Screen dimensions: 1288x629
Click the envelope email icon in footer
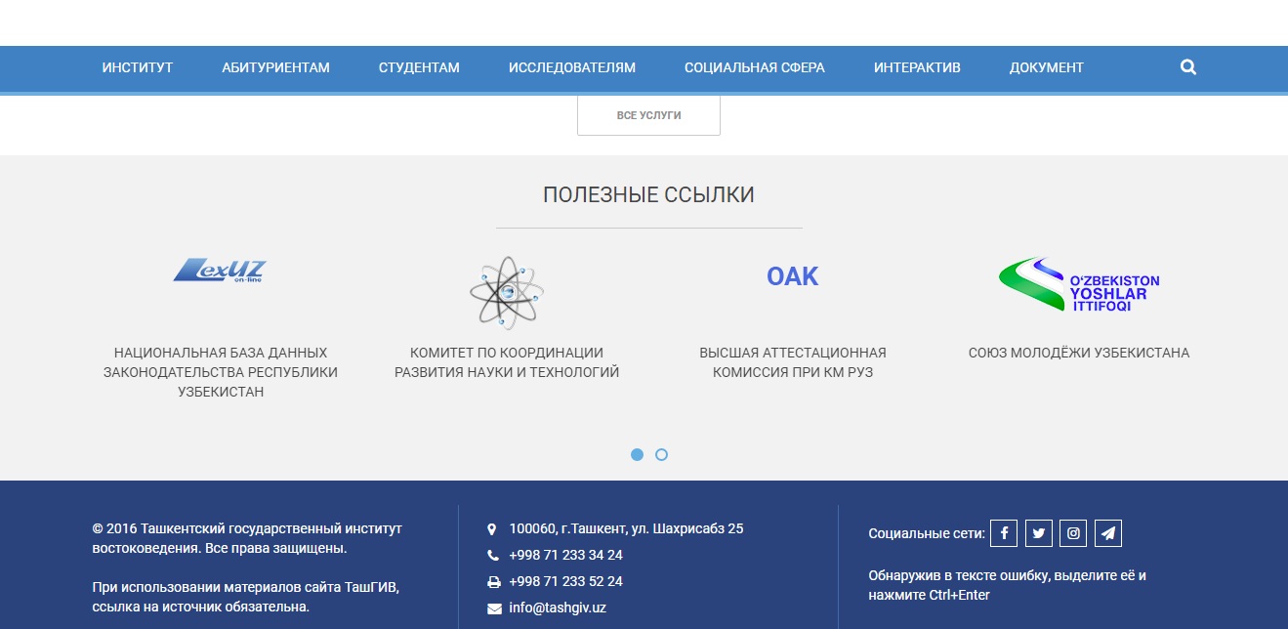[x=493, y=608]
